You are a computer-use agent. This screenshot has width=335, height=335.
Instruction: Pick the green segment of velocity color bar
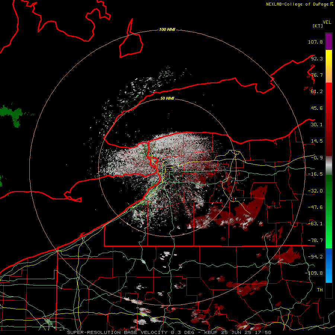tap(329, 211)
